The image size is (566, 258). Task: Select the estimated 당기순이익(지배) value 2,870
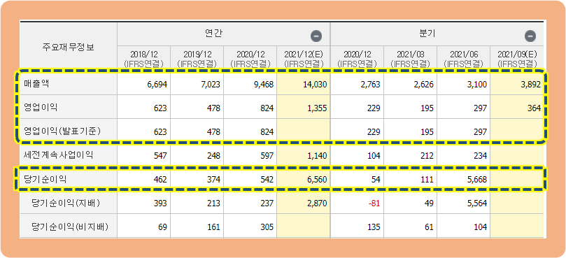click(x=318, y=203)
